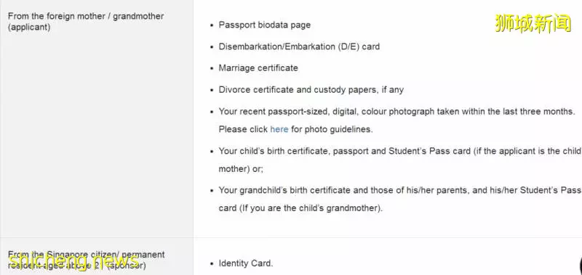
Task: Click the passport-sized colour photograph requirement line
Action: (396, 112)
